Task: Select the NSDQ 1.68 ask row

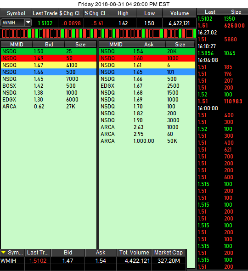Action: click(x=147, y=93)
